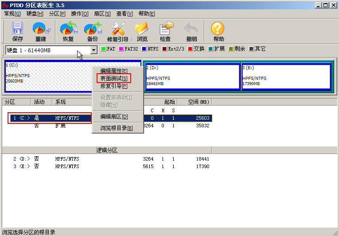Choose 浏览根目录[B] in context menu
This screenshot has height=236, width=339.
pyautogui.click(x=117, y=128)
